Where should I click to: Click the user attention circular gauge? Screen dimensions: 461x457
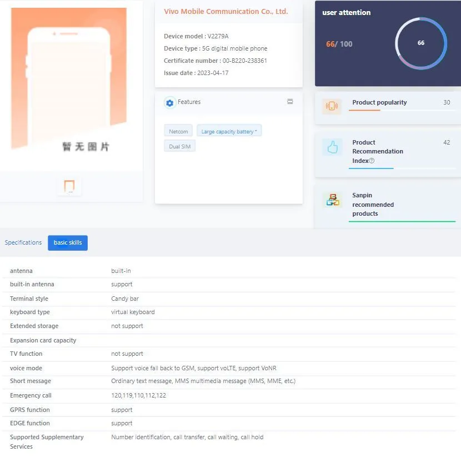click(x=420, y=43)
